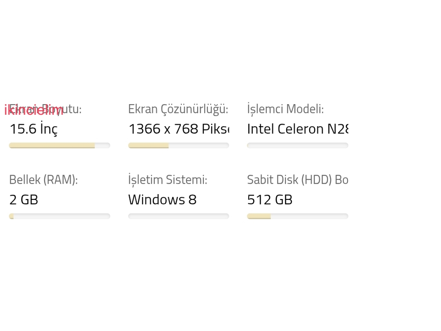Click the Ekran Çözünürlüğü label

pyautogui.click(x=178, y=109)
